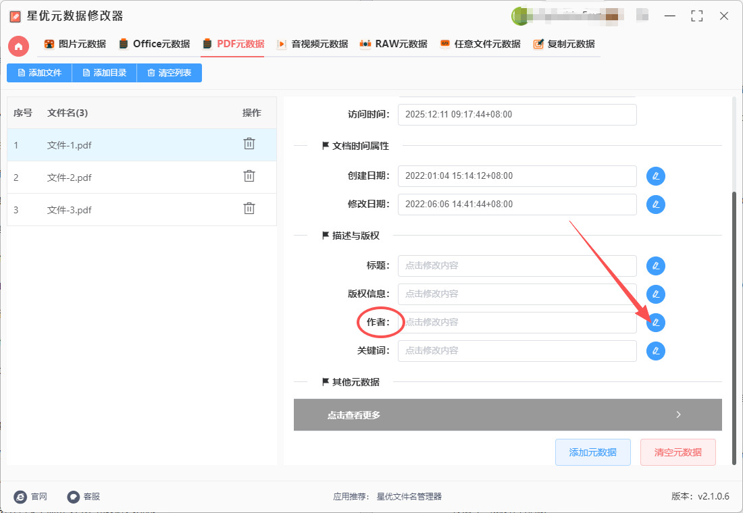Click the 其他元数据 section heading
Screen dimensions: 743x513
click(351, 382)
